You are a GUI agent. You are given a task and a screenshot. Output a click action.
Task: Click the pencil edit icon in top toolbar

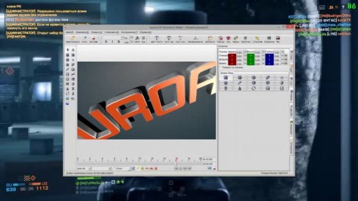click(73, 37)
